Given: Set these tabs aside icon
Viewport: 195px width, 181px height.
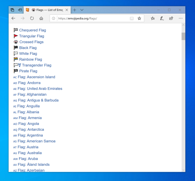Looking at the screenshot, I should [x=20, y=10].
